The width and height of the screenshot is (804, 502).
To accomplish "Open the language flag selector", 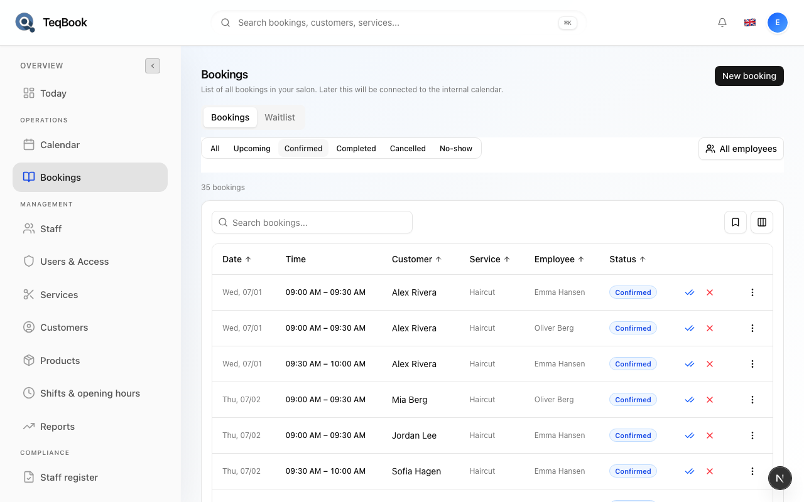I will (x=750, y=23).
